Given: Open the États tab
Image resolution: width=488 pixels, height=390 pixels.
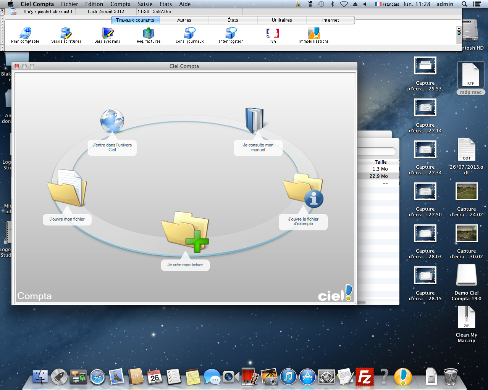Looking at the screenshot, I should pyautogui.click(x=233, y=20).
